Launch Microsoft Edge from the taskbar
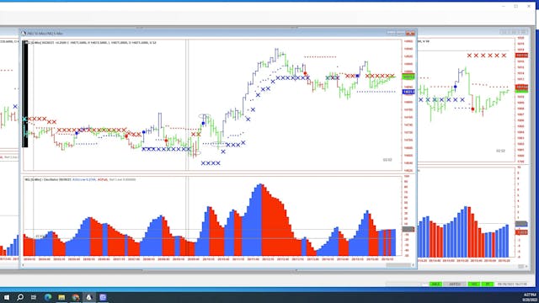This screenshot has height=303, width=539. 48,297
